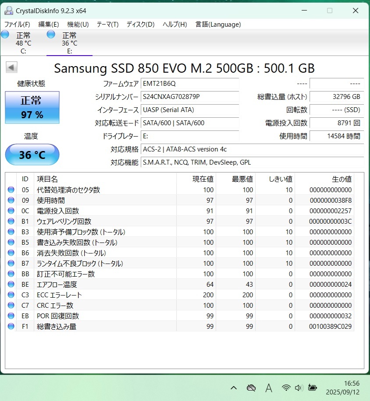Viewport: 370px width, 401px height.
Task: Click status circle for attribute BB
Action: click(x=11, y=274)
